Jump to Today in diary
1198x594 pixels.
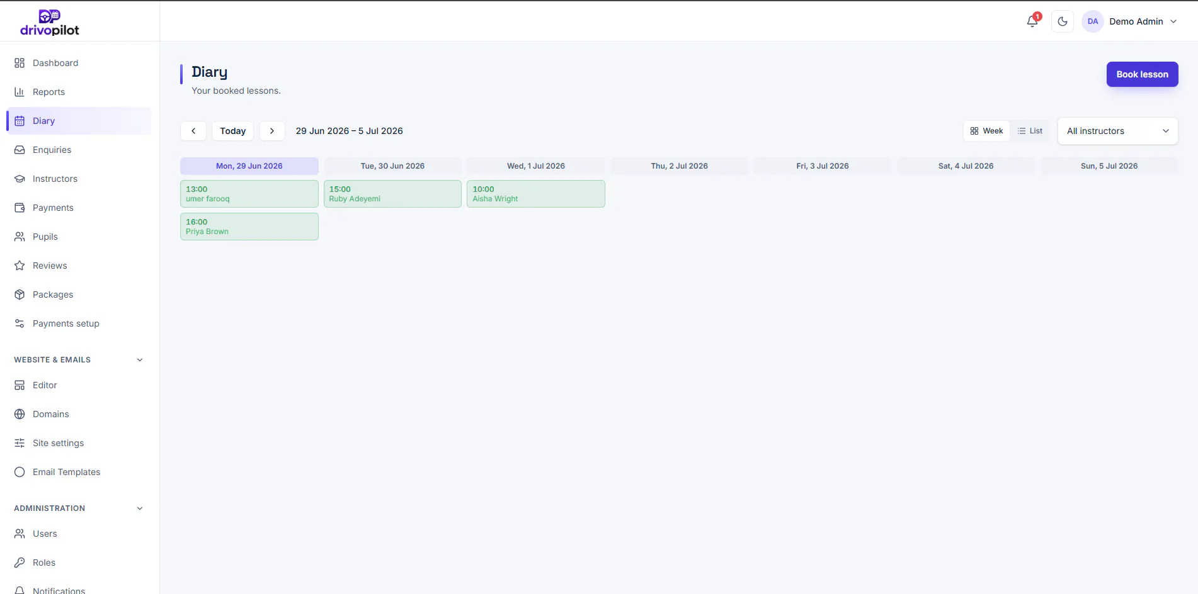[233, 131]
